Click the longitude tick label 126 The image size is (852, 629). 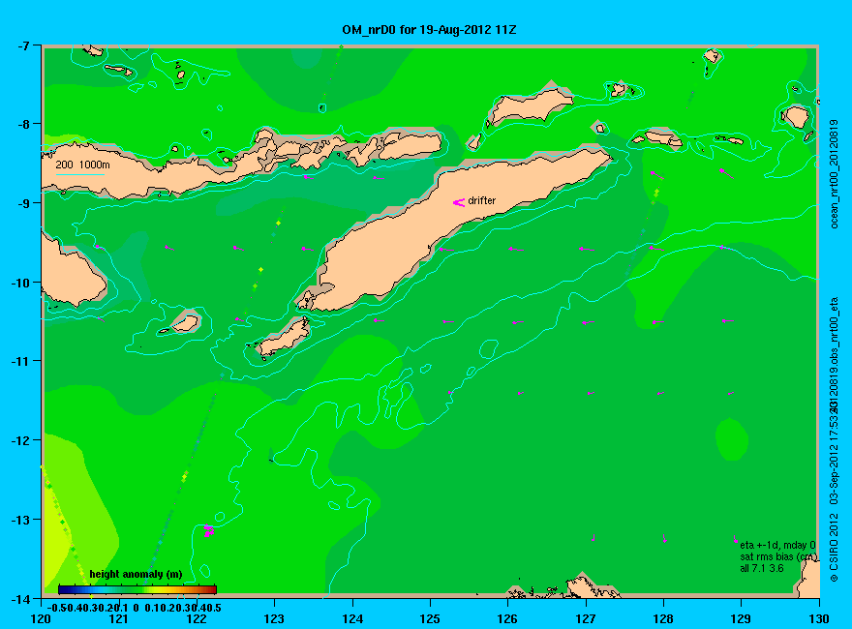click(508, 618)
